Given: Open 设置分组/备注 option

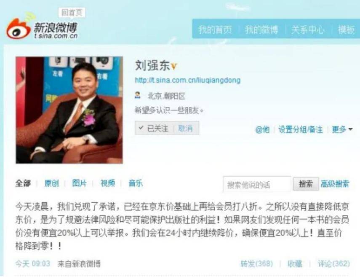Looking at the screenshot, I should click(x=301, y=129).
